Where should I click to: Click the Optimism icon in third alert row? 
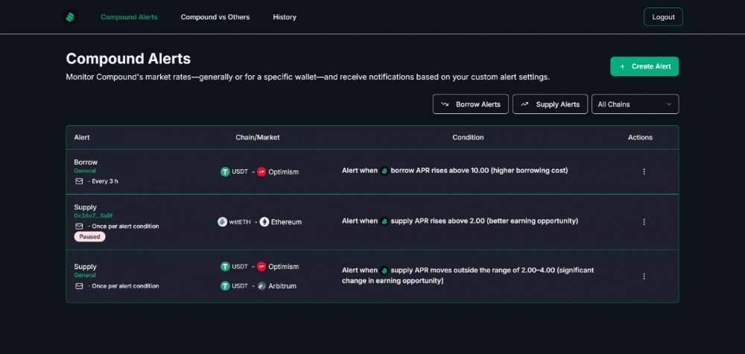[x=261, y=267]
